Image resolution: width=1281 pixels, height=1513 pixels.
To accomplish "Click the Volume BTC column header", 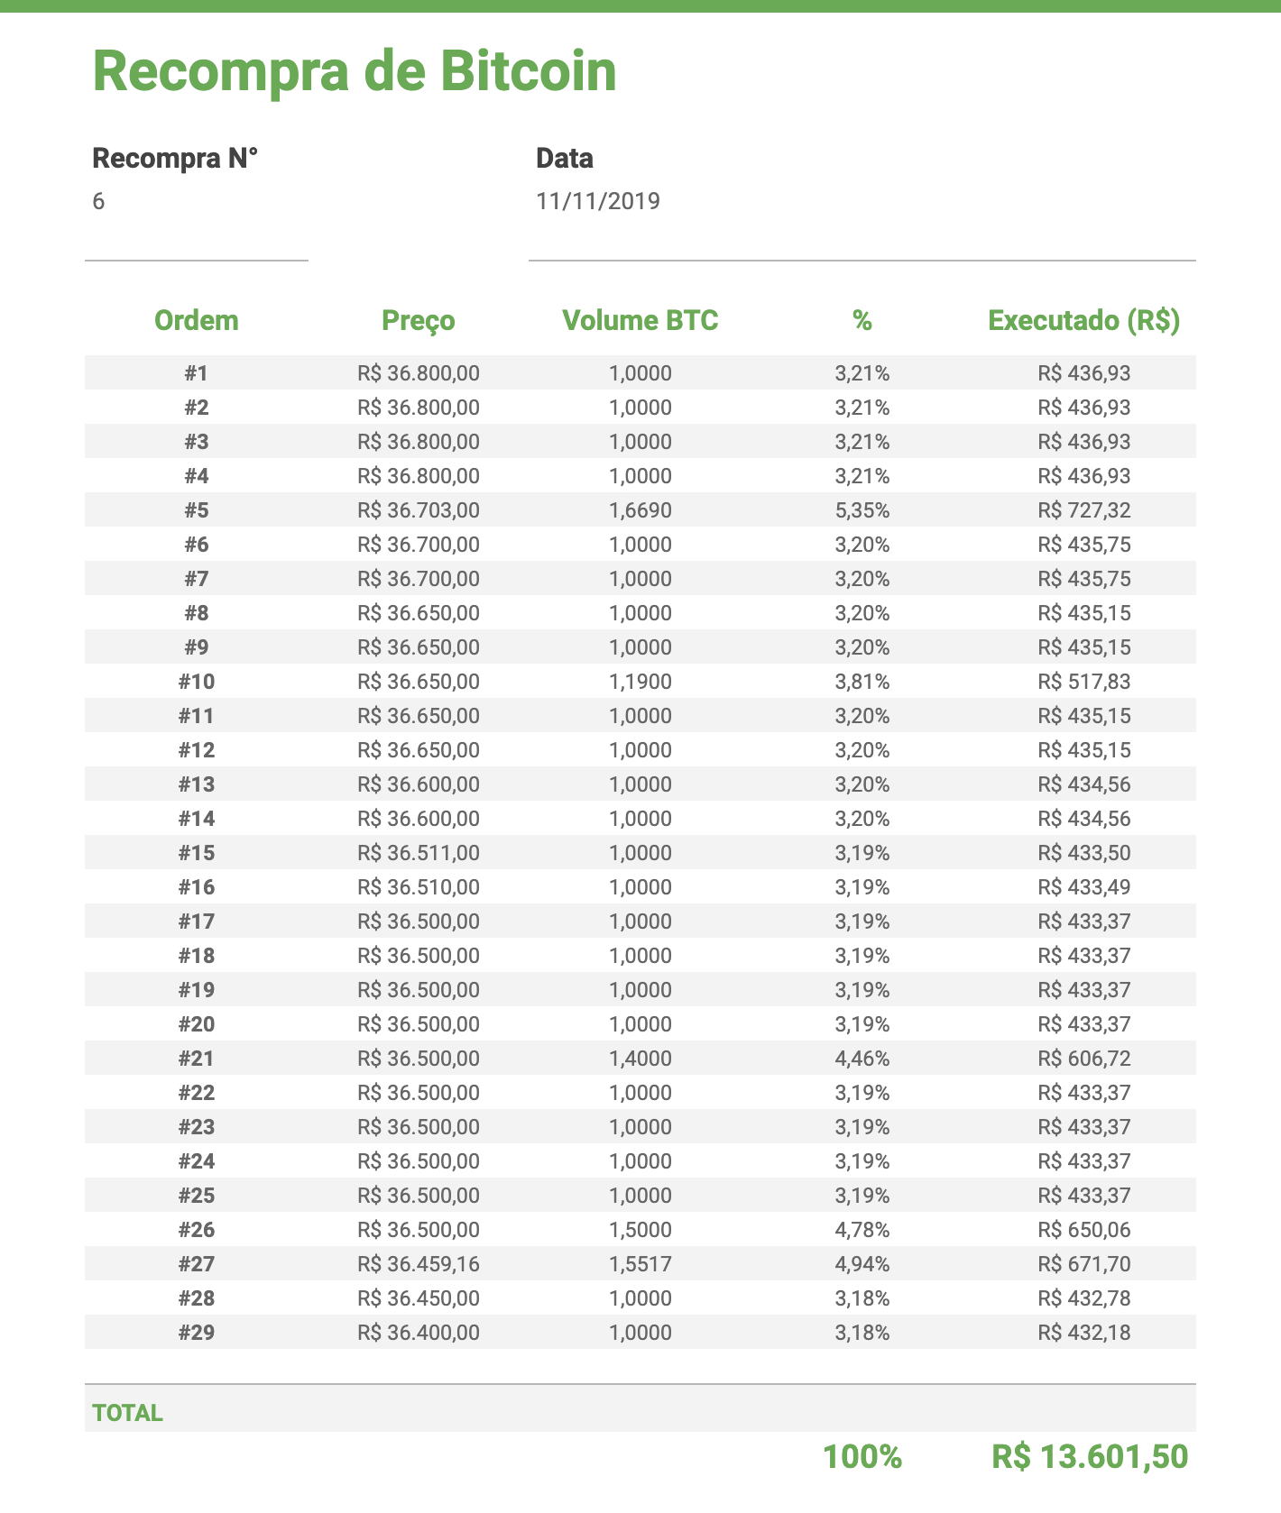I will (640, 320).
